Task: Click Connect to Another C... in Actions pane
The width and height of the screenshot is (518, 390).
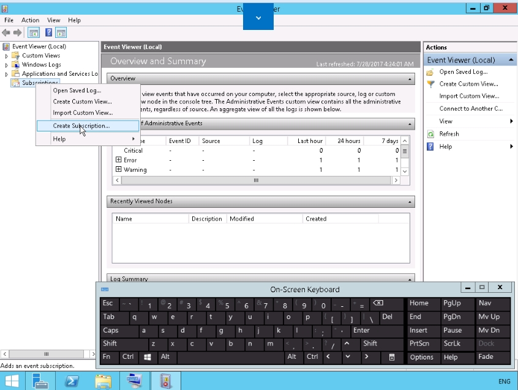Action: 471,109
